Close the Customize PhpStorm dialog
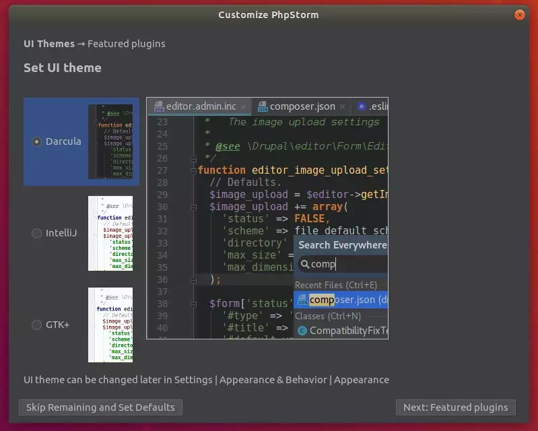The image size is (538, 431). (519, 15)
